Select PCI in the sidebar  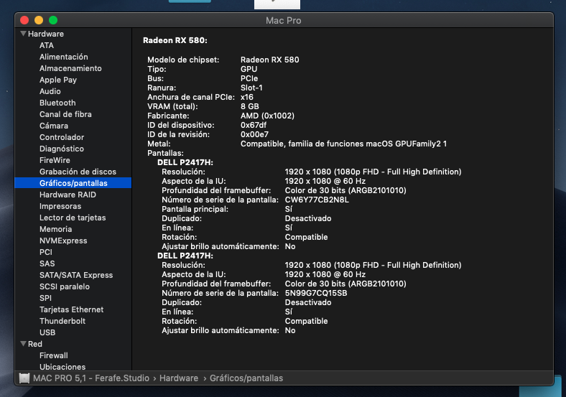pos(46,252)
